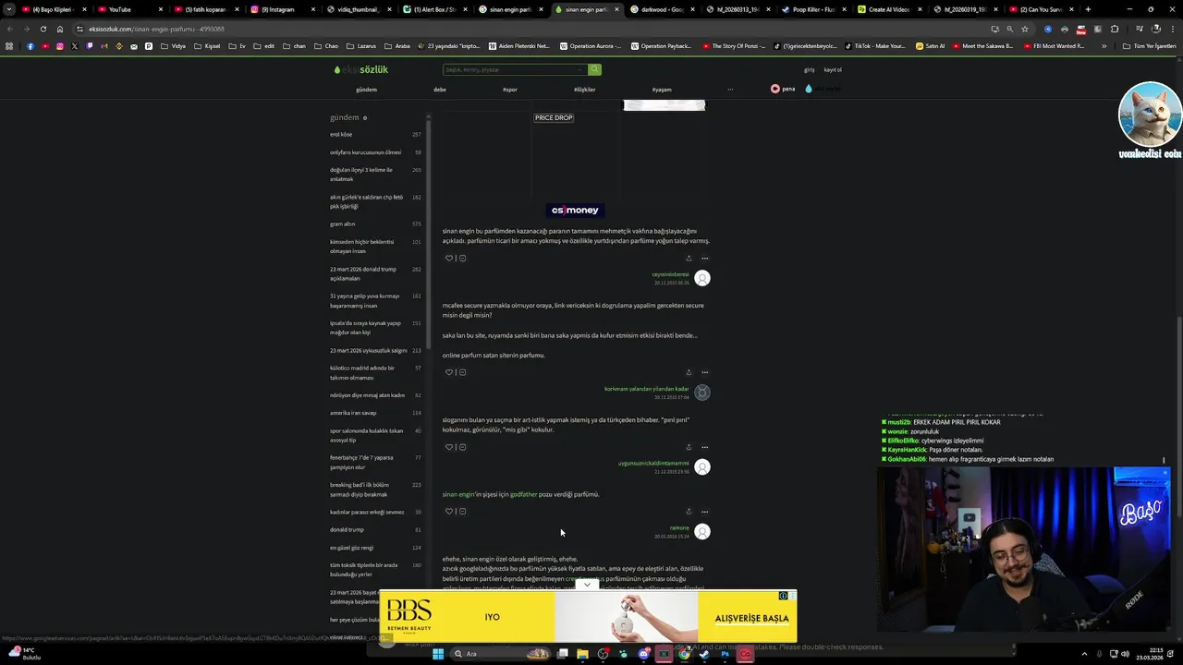Favorite the entry by ceyminiioberesi
The image size is (1183, 665).
coord(449,259)
